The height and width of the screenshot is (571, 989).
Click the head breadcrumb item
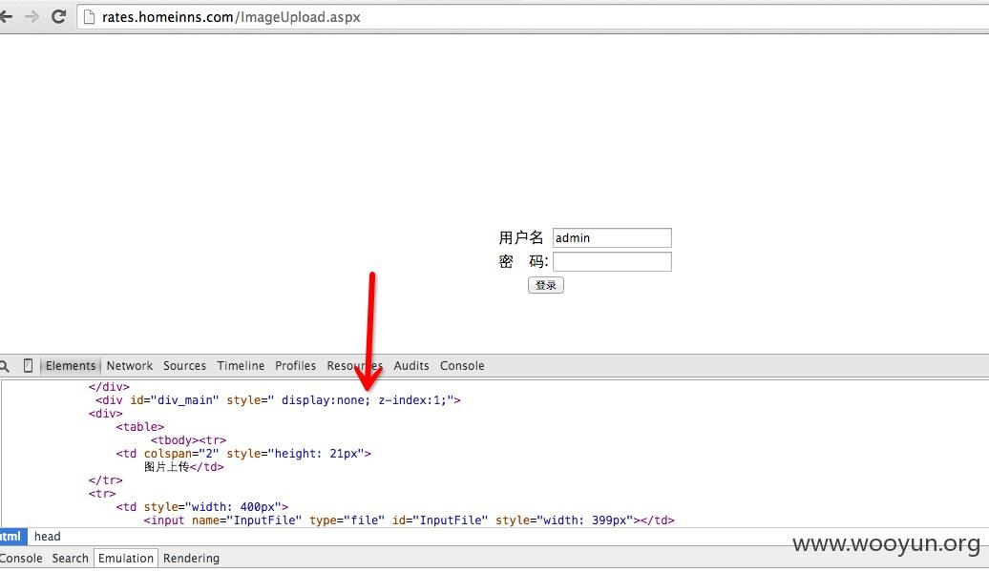[48, 537]
